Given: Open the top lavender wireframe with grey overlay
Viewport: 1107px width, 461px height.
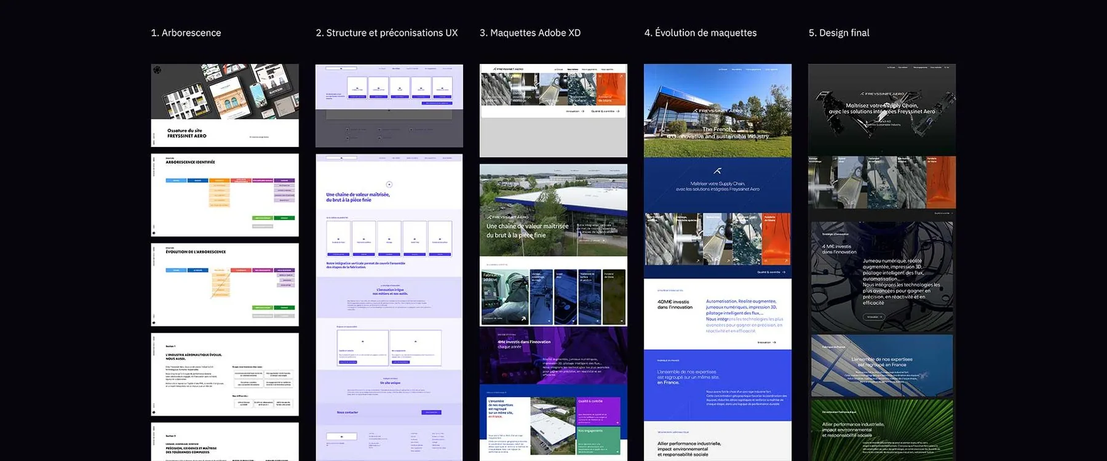Looking at the screenshot, I should coord(389,105).
